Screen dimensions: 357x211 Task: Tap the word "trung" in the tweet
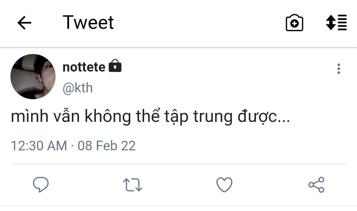(x=207, y=117)
